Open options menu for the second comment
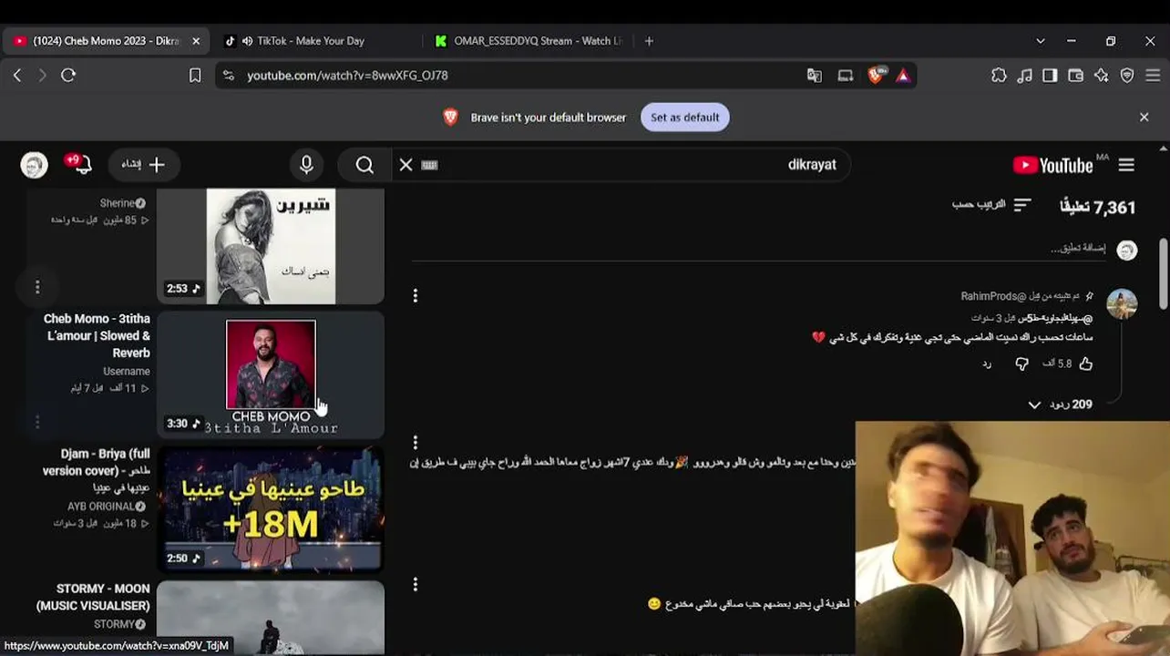Image resolution: width=1170 pixels, height=656 pixels. (x=416, y=443)
